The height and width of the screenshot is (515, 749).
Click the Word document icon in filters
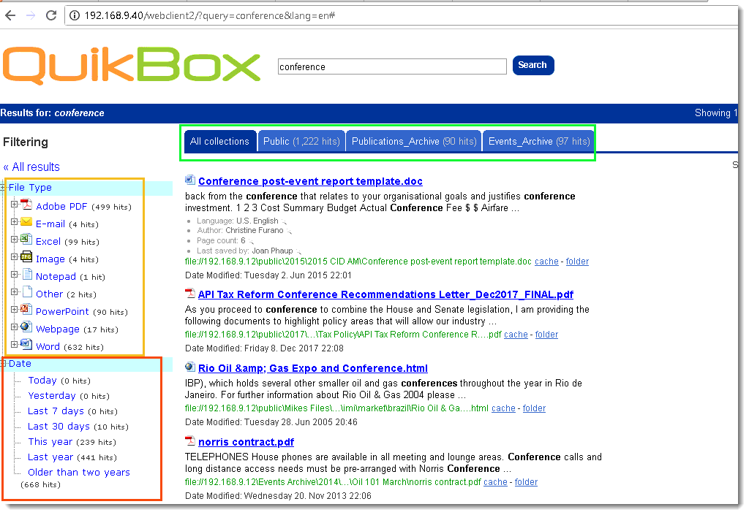[26, 346]
